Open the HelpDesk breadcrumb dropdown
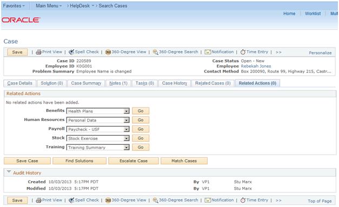339x207 pixels. click(x=82, y=6)
